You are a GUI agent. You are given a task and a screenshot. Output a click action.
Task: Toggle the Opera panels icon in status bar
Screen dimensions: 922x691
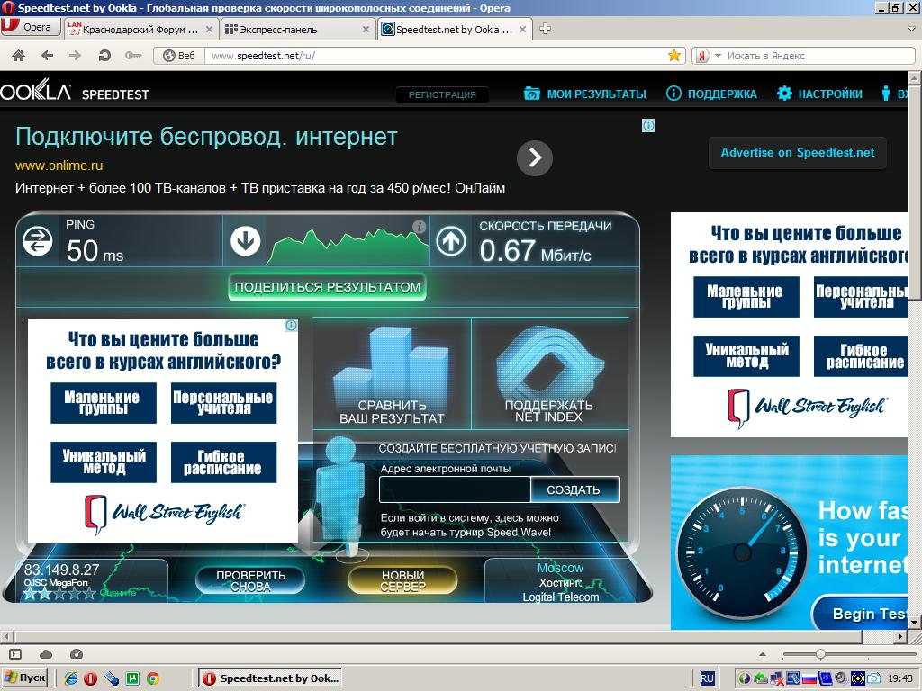[16, 654]
